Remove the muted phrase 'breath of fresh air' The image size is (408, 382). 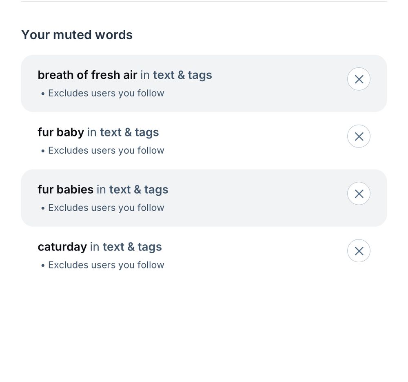(359, 79)
